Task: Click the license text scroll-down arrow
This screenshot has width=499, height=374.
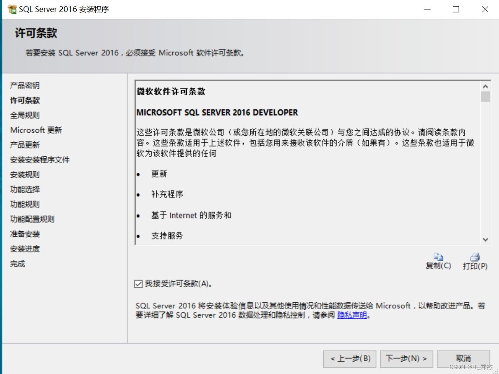Action: pos(485,240)
